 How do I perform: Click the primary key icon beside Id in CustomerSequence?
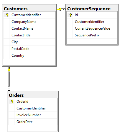70,15
